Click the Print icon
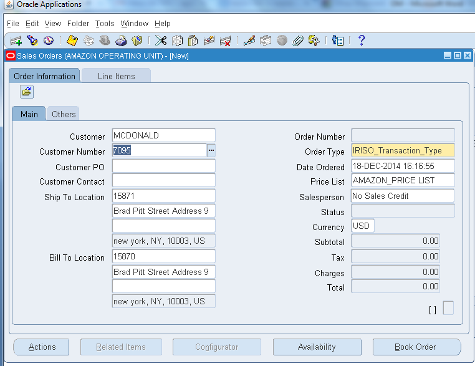Viewport: 475px width, 366px height. (121, 41)
